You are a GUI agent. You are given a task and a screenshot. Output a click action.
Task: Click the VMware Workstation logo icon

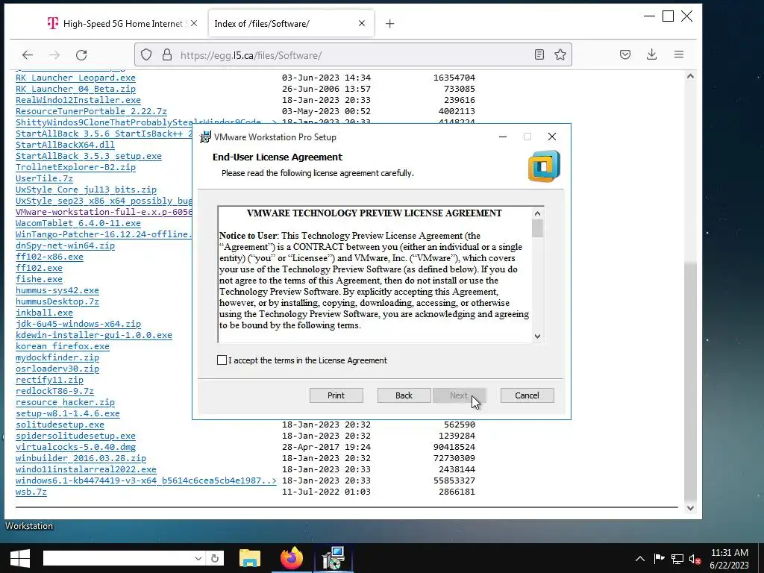(544, 166)
